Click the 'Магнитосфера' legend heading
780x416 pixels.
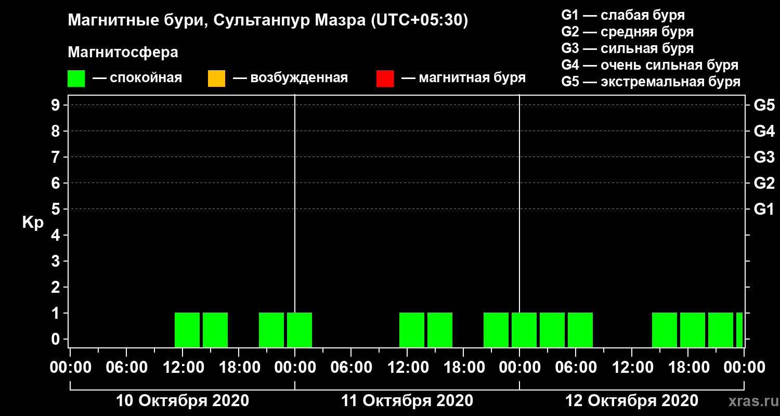pos(123,53)
